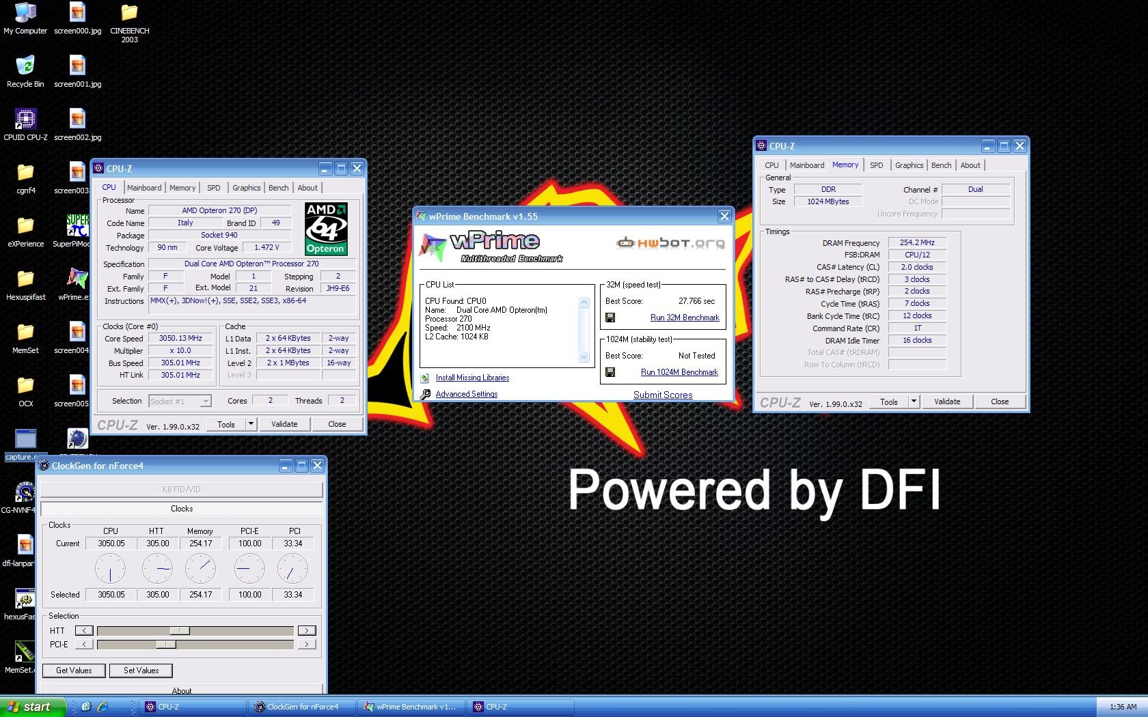The image size is (1148, 717).
Task: Select the CPUID CPU-Z desktop shortcut
Action: pyautogui.click(x=25, y=125)
